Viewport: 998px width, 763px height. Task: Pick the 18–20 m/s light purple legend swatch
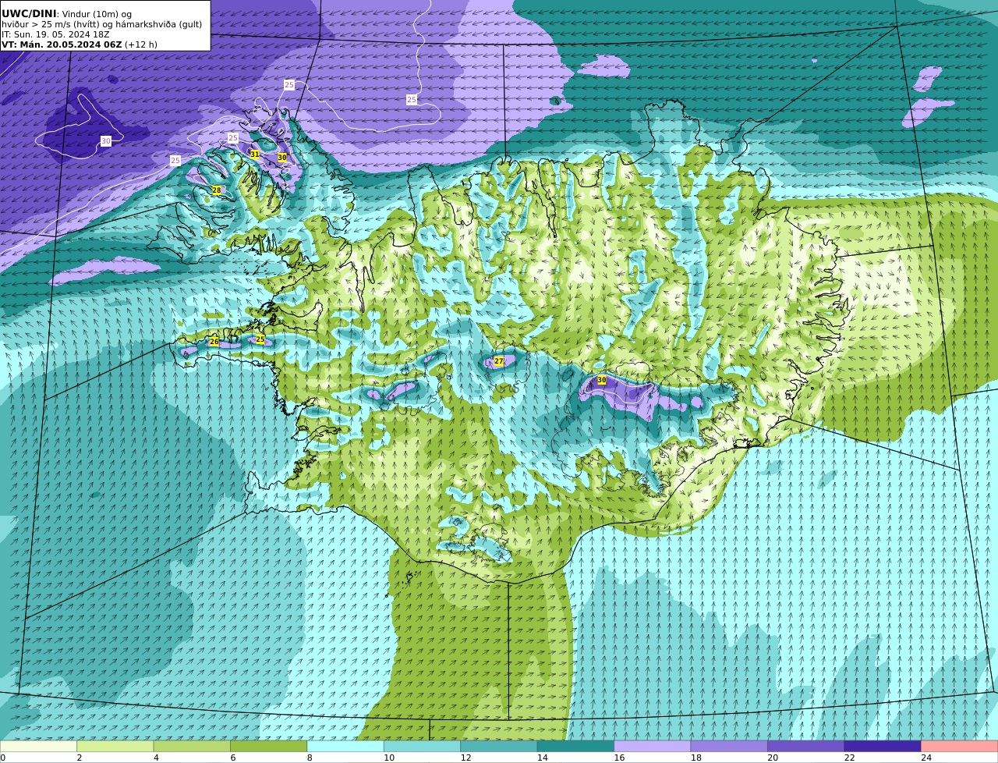pos(729,746)
